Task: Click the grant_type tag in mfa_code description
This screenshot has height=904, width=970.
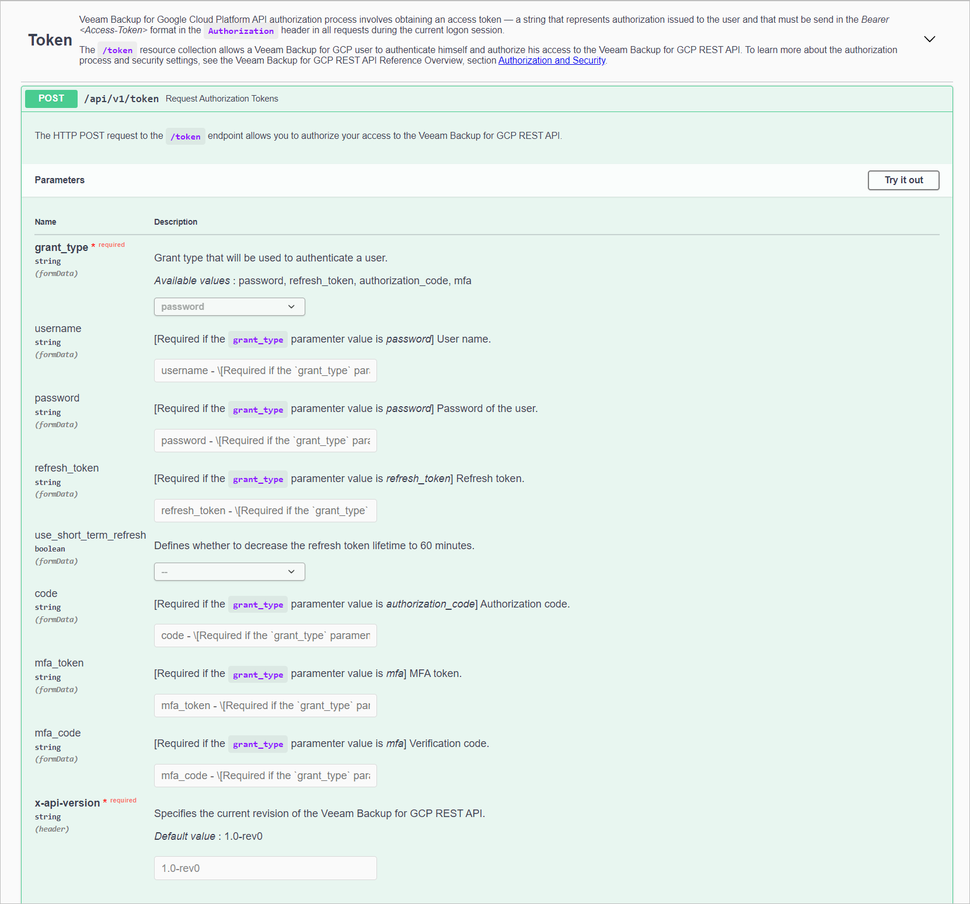Action: point(258,744)
